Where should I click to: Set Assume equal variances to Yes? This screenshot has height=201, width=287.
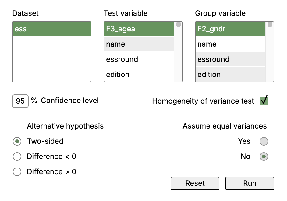[264, 141]
